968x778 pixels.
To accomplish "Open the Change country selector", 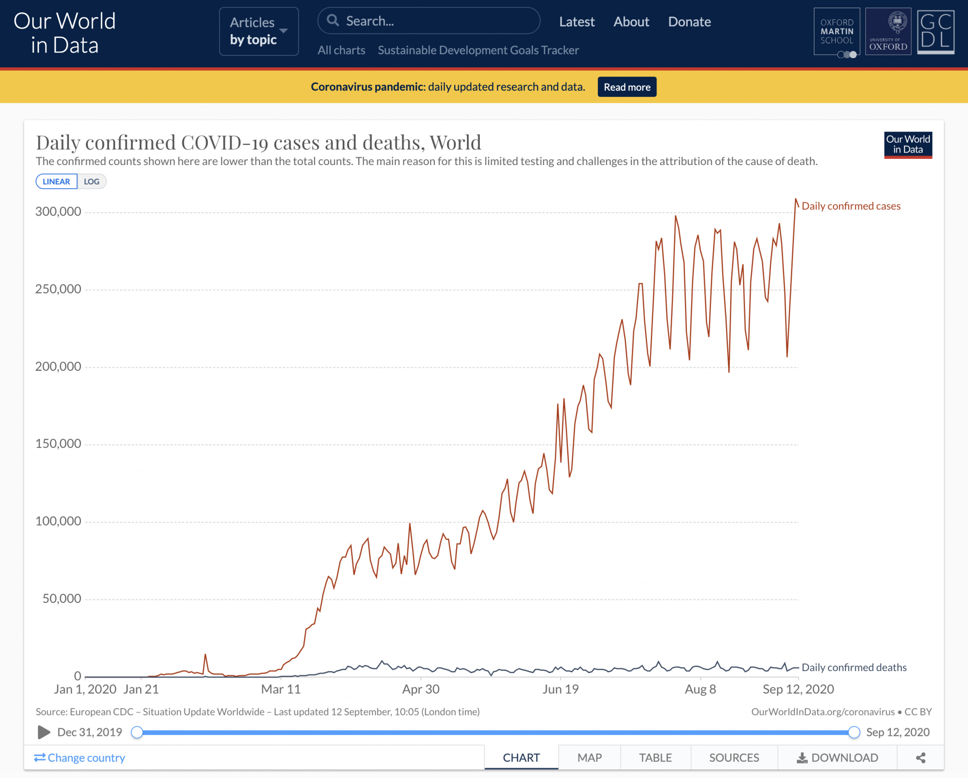I will [x=79, y=758].
